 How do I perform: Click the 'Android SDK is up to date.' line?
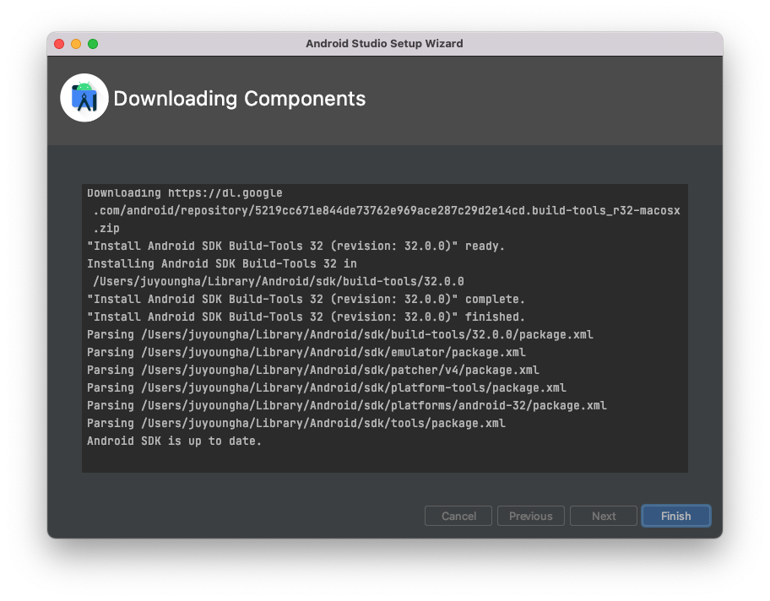pyautogui.click(x=174, y=441)
